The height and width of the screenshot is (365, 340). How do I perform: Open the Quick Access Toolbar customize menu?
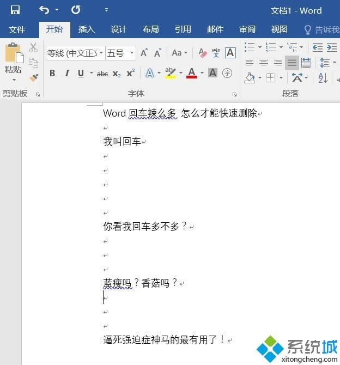(106, 10)
